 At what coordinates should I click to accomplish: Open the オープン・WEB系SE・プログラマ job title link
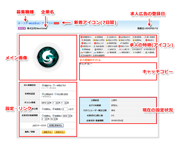pyautogui.click(x=33, y=23)
